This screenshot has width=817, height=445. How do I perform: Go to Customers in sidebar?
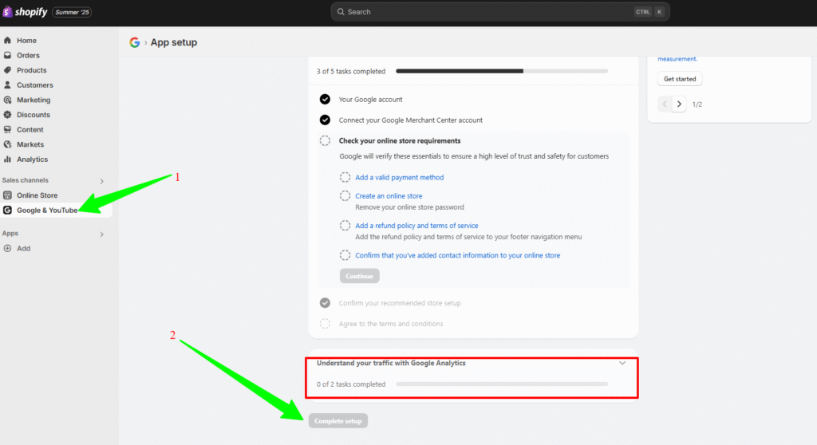point(35,85)
